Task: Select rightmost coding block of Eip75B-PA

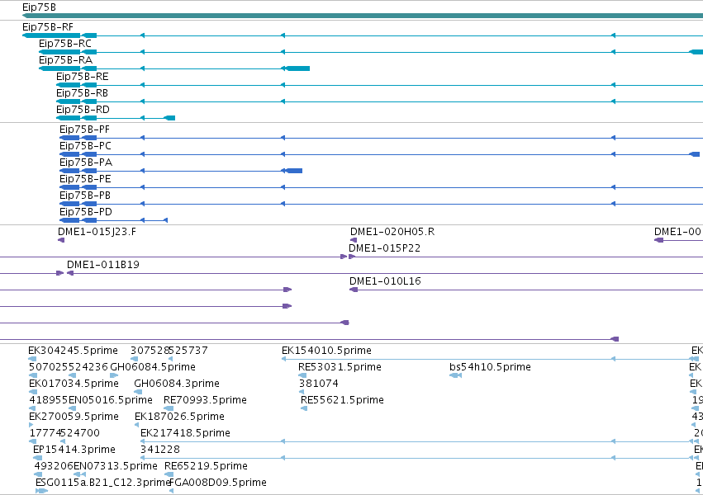Action: 294,171
